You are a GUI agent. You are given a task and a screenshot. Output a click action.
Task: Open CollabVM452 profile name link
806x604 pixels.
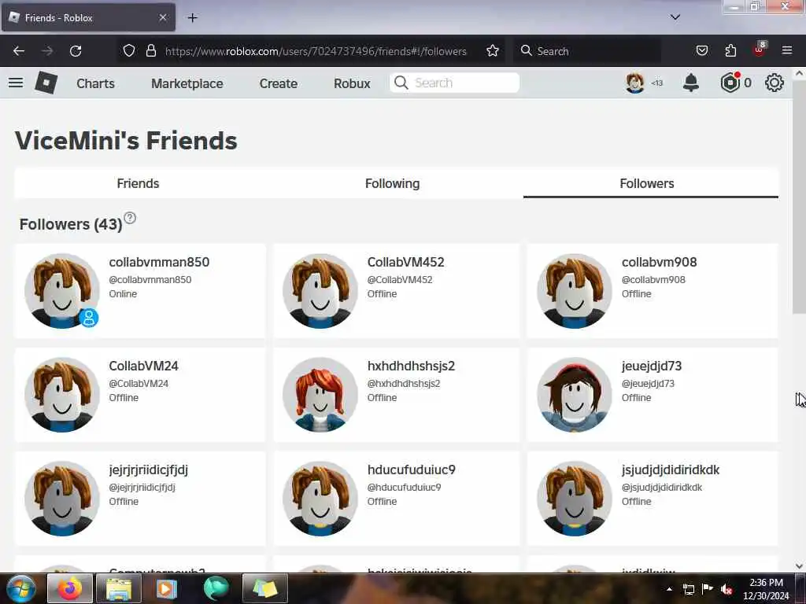click(405, 262)
